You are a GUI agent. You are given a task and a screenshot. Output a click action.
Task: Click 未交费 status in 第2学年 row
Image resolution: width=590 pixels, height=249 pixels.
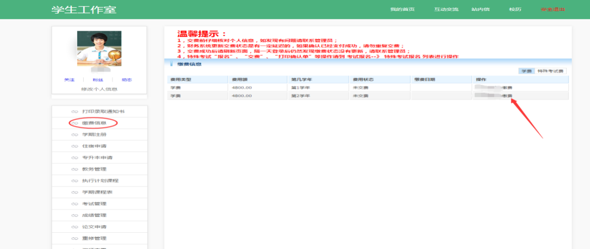361,96
